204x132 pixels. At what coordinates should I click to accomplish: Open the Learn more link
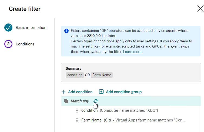pyautogui.click(x=132, y=52)
